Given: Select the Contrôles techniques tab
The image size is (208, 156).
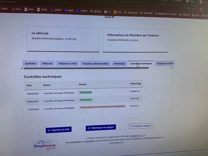Looking at the screenshot, I should coord(141,63).
